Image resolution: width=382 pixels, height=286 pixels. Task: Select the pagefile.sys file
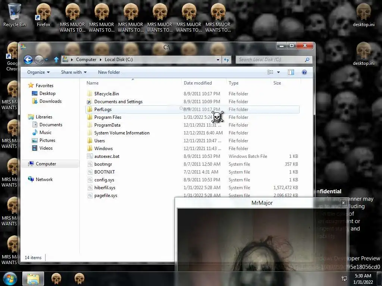pos(106,195)
